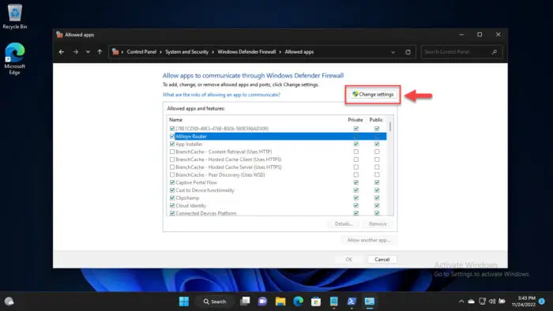This screenshot has width=553, height=311.
Task: Toggle the App Installer name checkbox
Action: click(172, 144)
